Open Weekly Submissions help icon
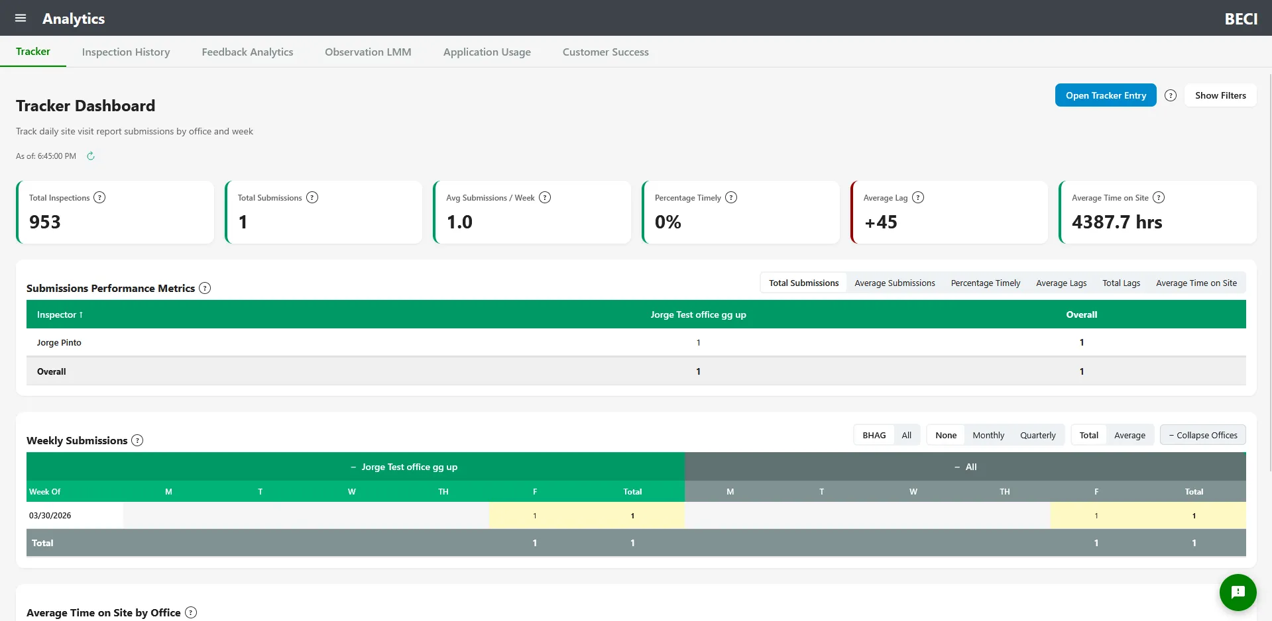 (137, 440)
